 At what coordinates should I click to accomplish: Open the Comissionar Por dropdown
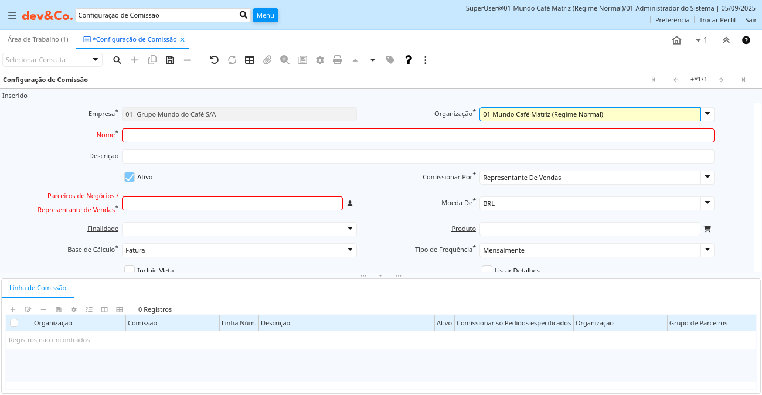tap(707, 177)
